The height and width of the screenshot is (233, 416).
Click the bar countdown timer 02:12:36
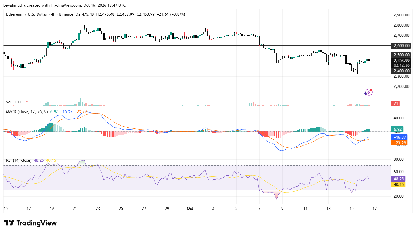click(x=401, y=65)
